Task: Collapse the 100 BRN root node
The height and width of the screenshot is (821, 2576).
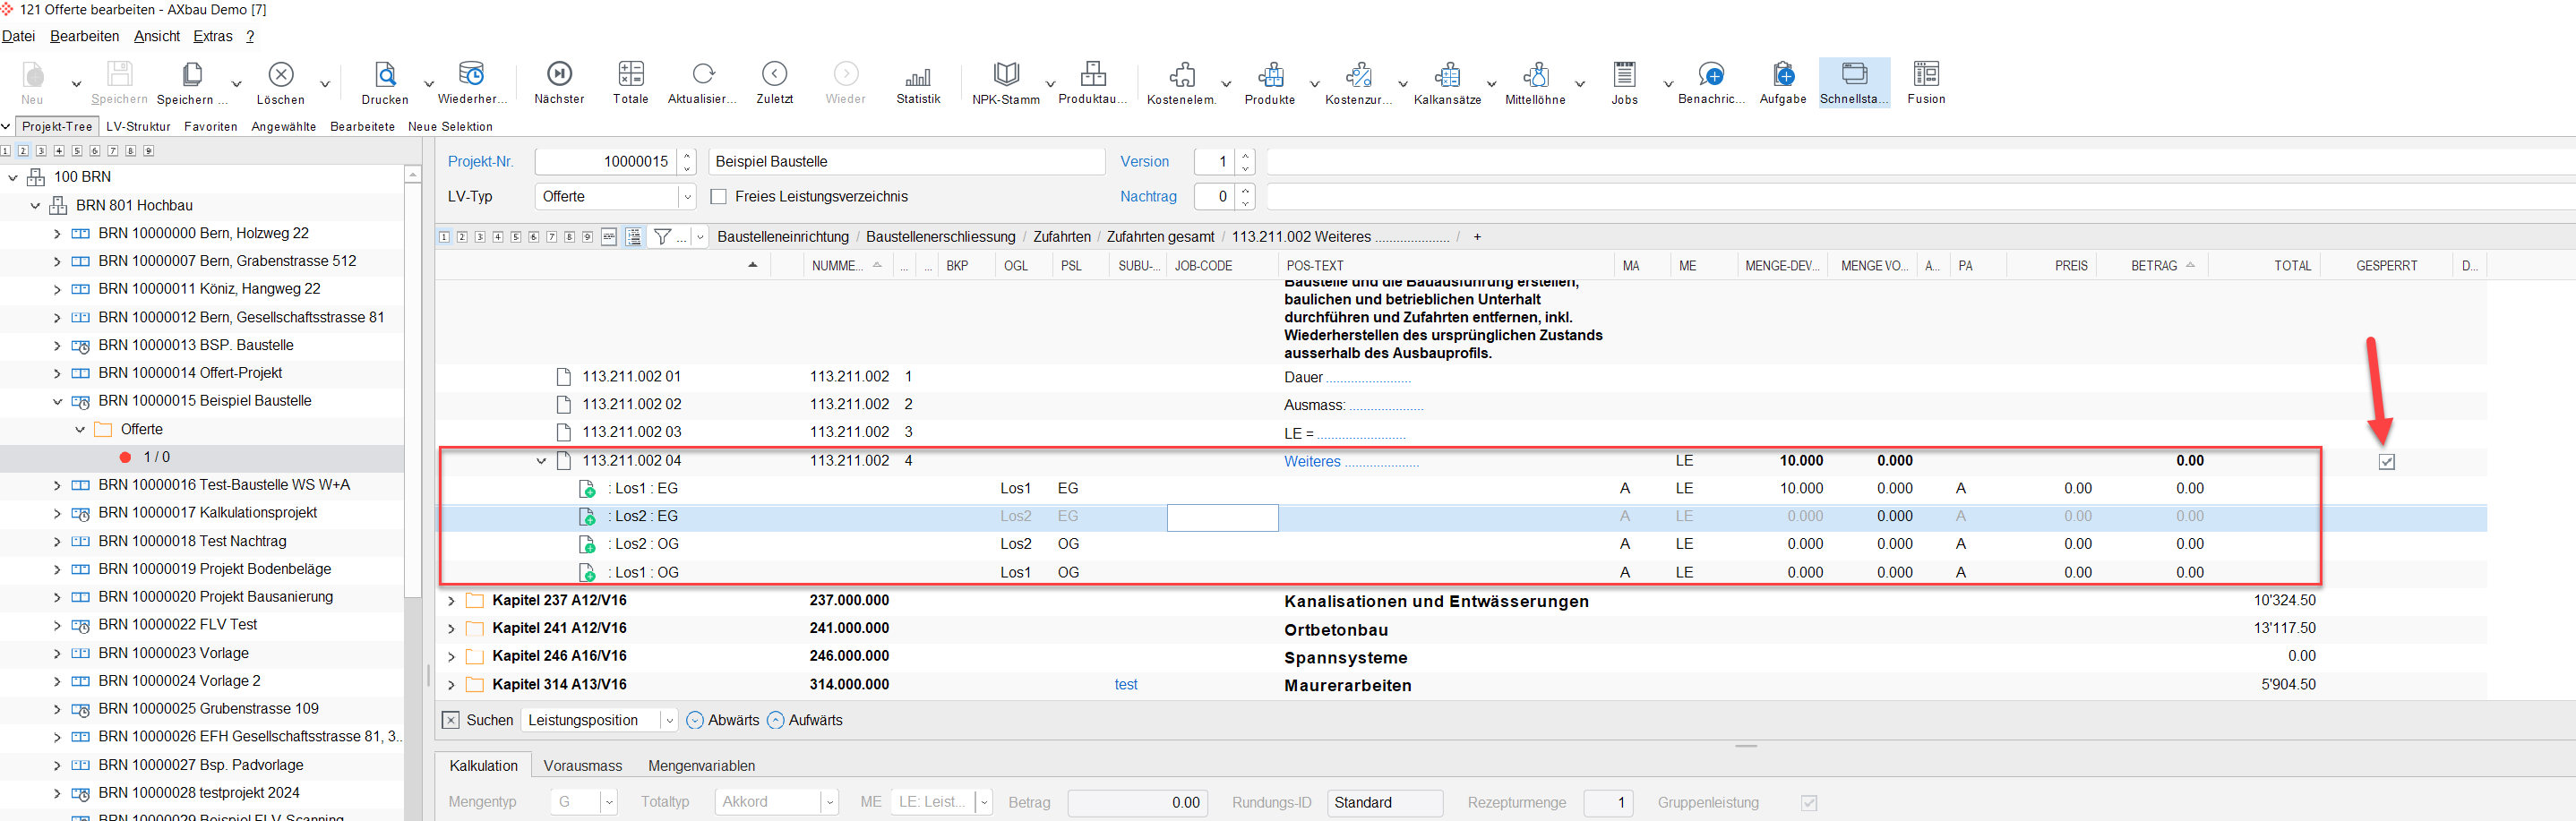Action: 13,177
